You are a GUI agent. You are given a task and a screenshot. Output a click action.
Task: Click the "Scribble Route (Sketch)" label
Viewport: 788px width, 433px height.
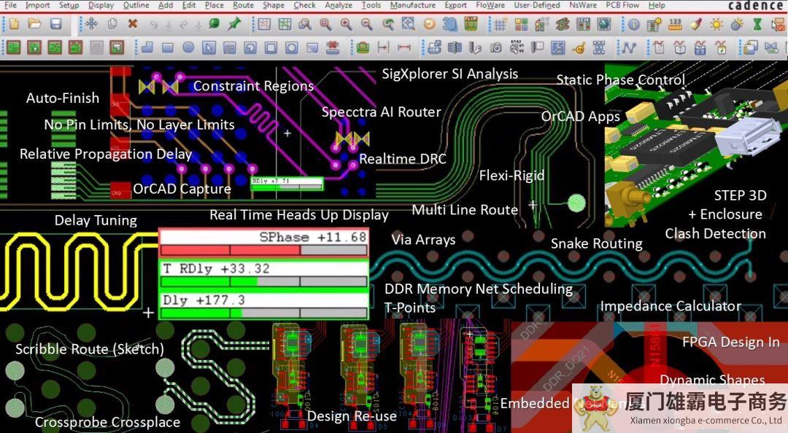click(x=90, y=349)
